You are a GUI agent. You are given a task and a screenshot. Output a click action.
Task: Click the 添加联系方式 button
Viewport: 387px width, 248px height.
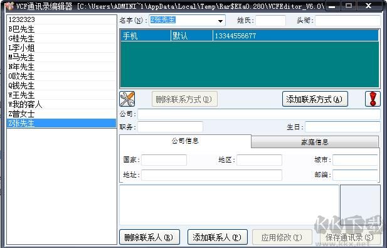pos(315,99)
